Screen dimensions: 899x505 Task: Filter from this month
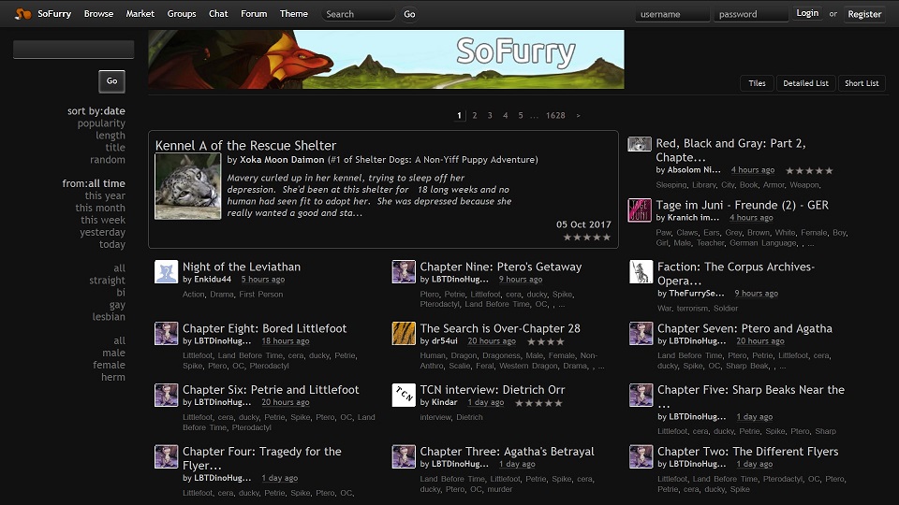(x=100, y=208)
